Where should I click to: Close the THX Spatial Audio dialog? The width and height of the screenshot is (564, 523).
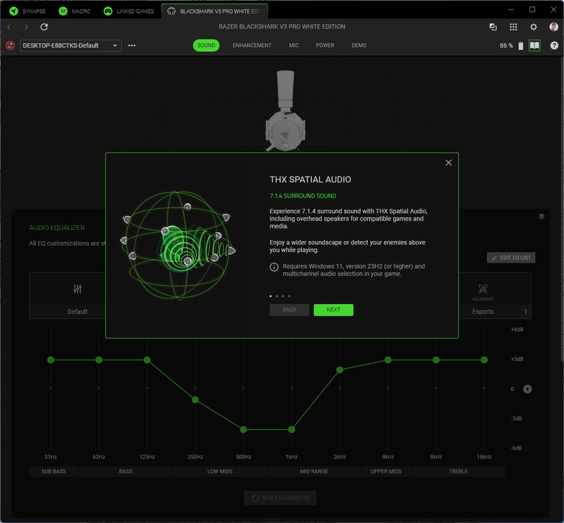(x=448, y=162)
